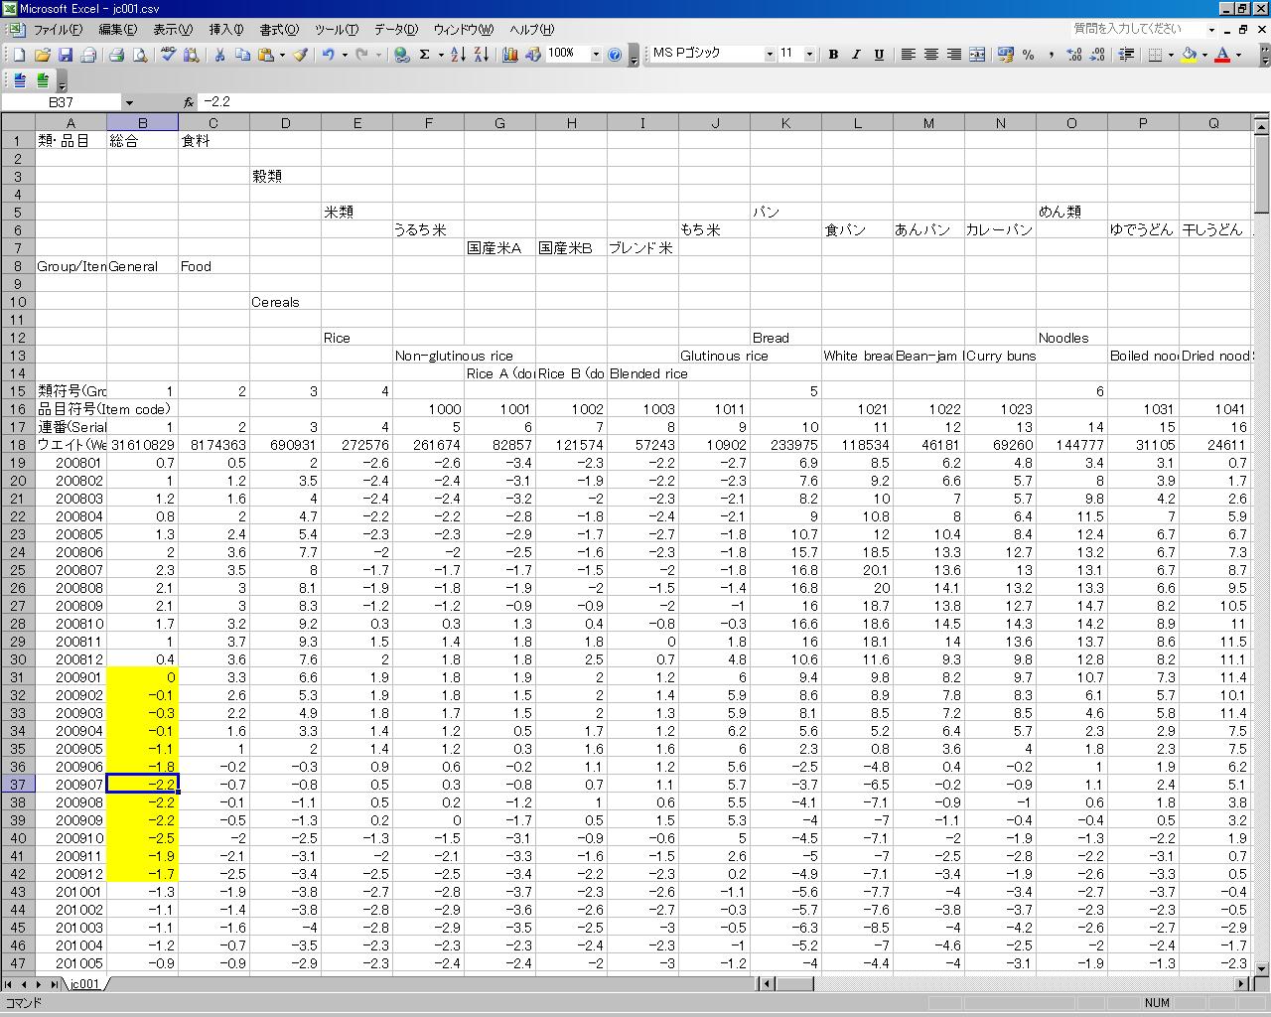This screenshot has width=1271, height=1017.
Task: Open the 編集(E) menu
Action: (118, 30)
